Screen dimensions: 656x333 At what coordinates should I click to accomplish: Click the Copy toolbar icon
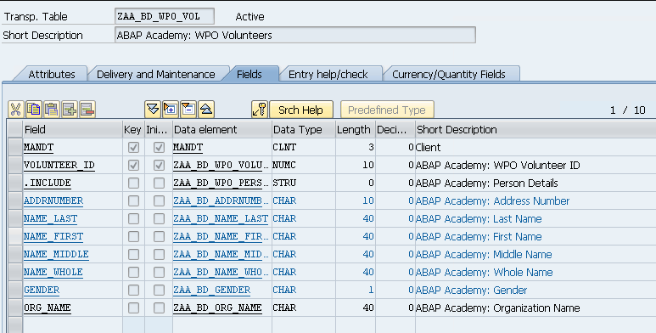pyautogui.click(x=34, y=110)
